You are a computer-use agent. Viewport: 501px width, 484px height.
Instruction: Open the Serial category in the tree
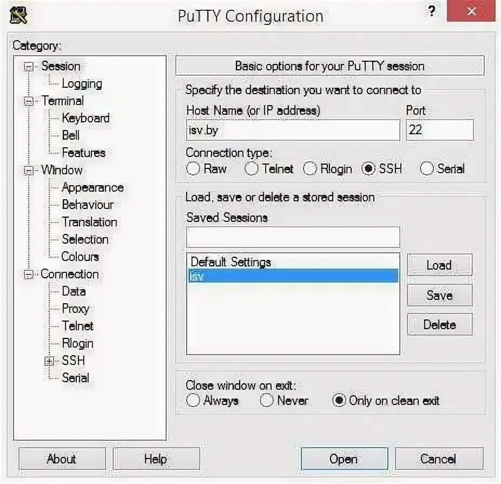pyautogui.click(x=75, y=378)
